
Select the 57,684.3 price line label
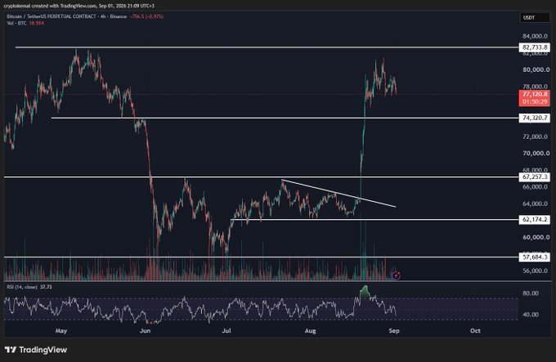(x=535, y=257)
